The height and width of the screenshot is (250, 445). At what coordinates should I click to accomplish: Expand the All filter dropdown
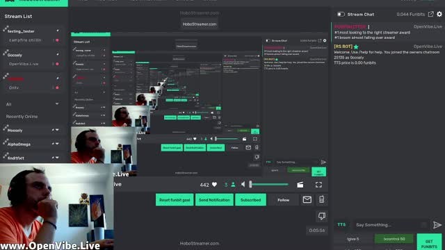click(57, 104)
